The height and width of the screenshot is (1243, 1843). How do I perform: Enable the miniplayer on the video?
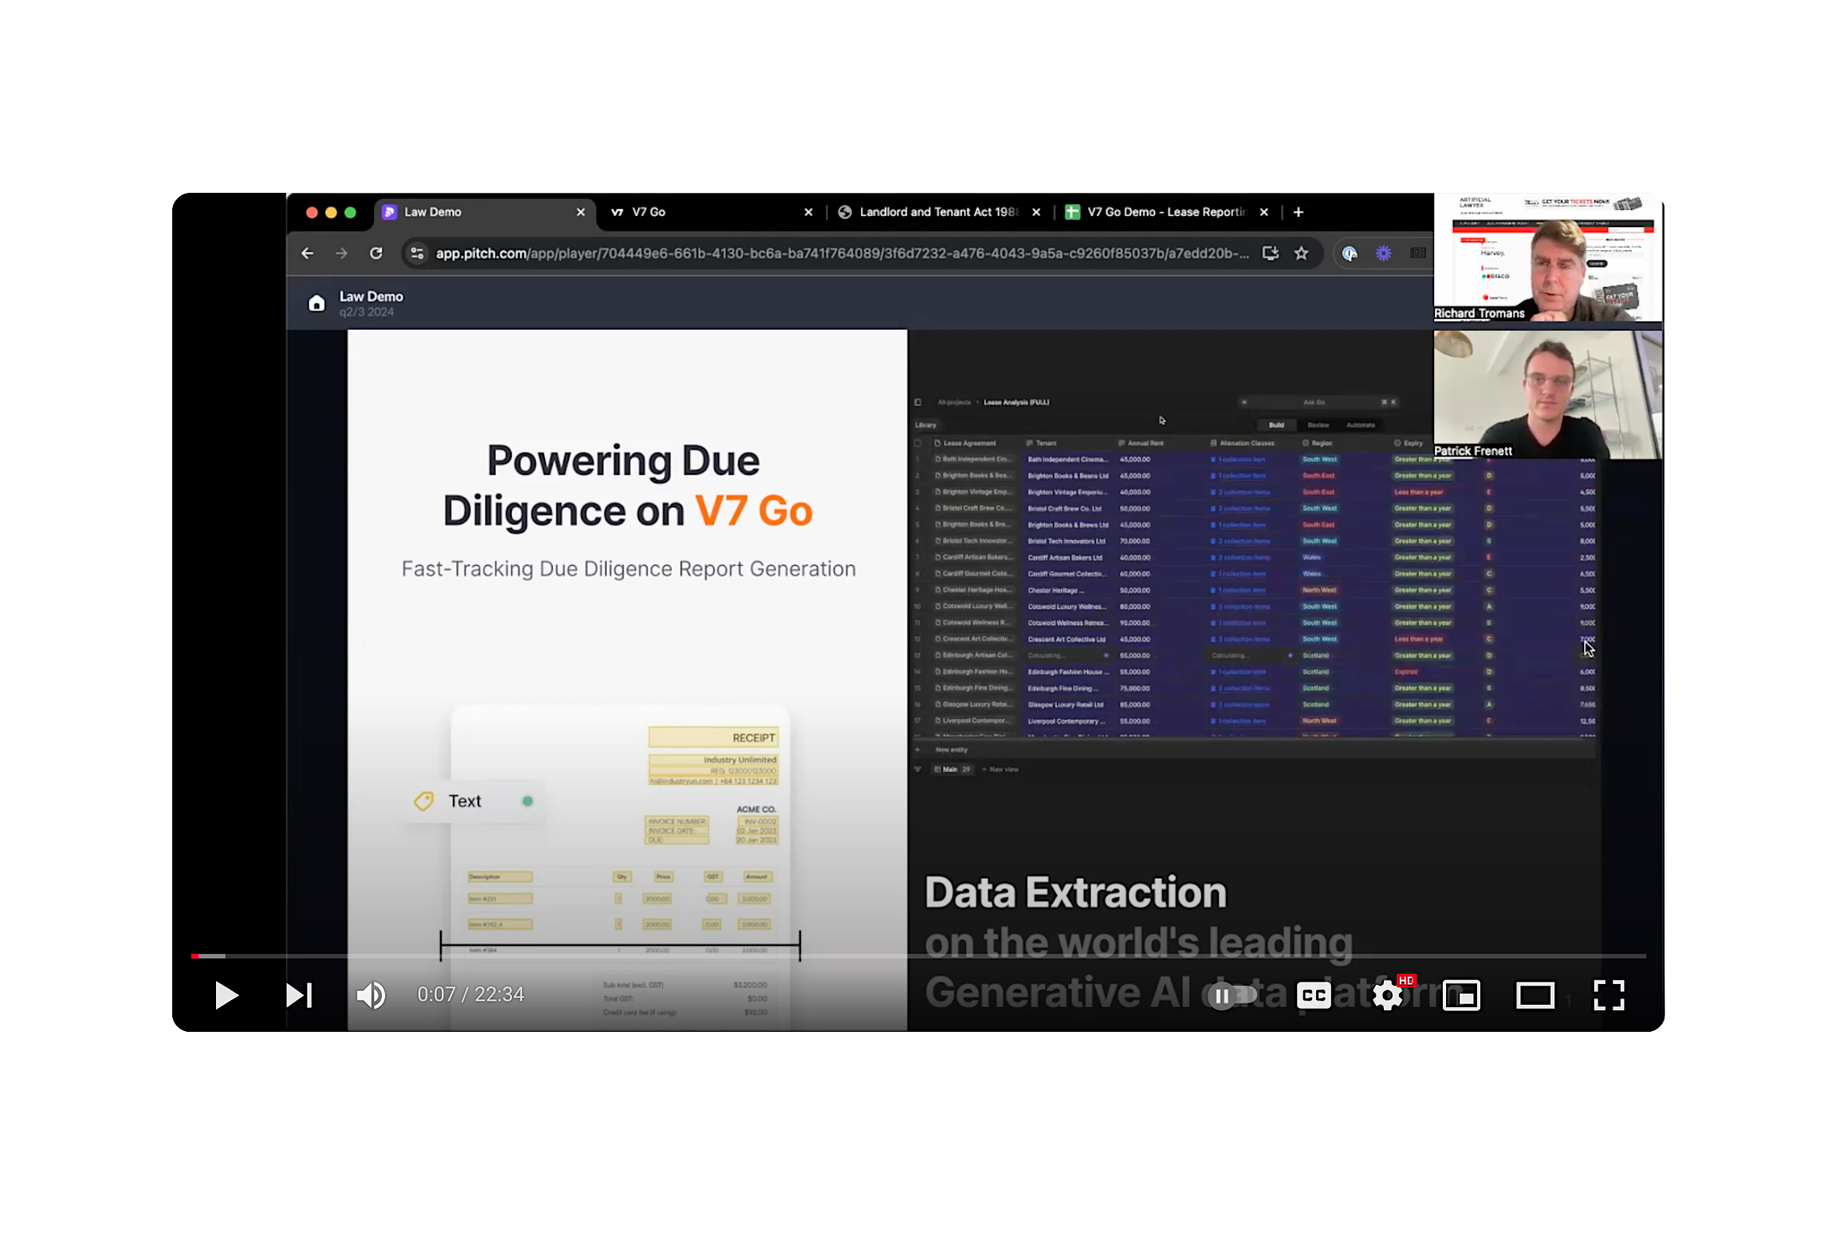(1462, 994)
